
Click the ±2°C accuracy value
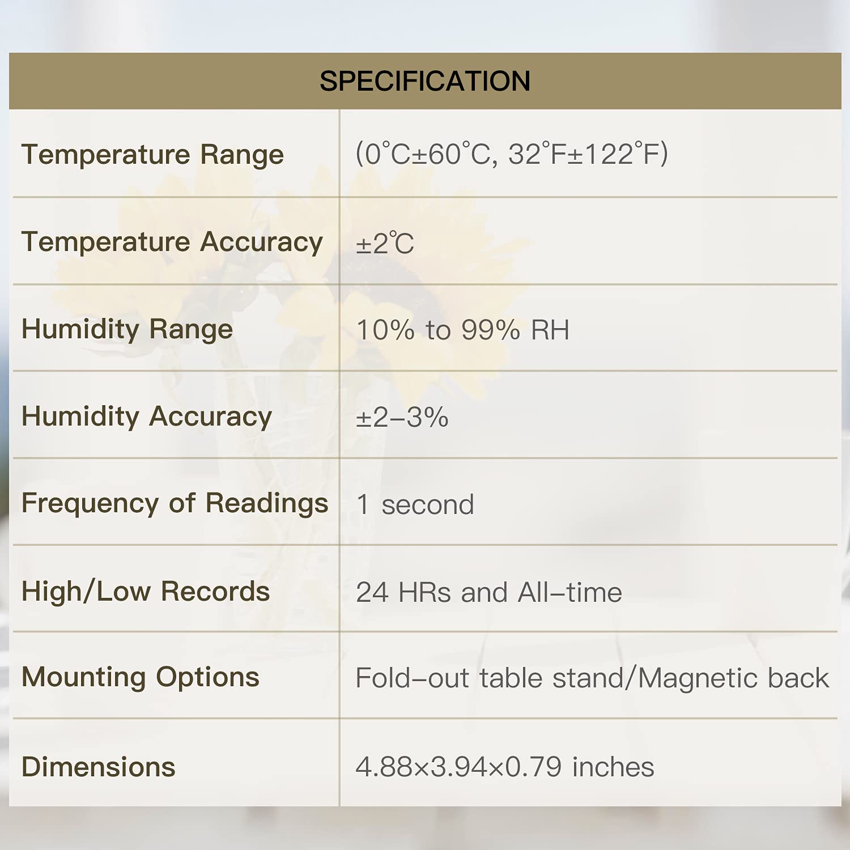(385, 244)
